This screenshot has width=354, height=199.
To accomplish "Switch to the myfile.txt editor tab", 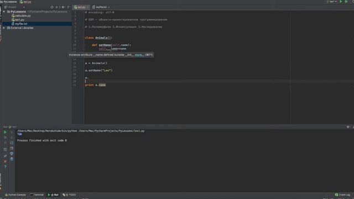I will pyautogui.click(x=100, y=7).
